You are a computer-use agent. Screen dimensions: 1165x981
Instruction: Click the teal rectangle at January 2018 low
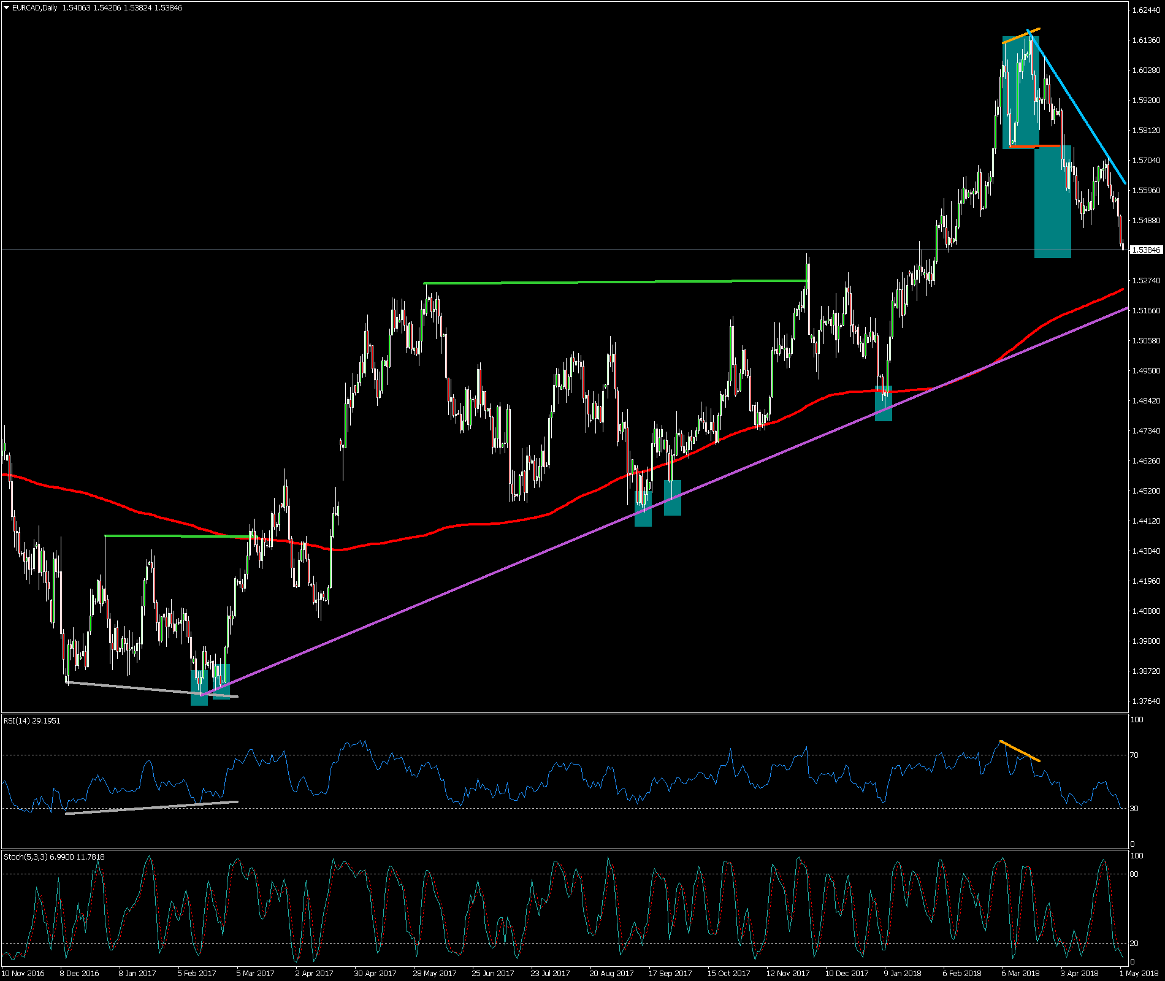[883, 405]
